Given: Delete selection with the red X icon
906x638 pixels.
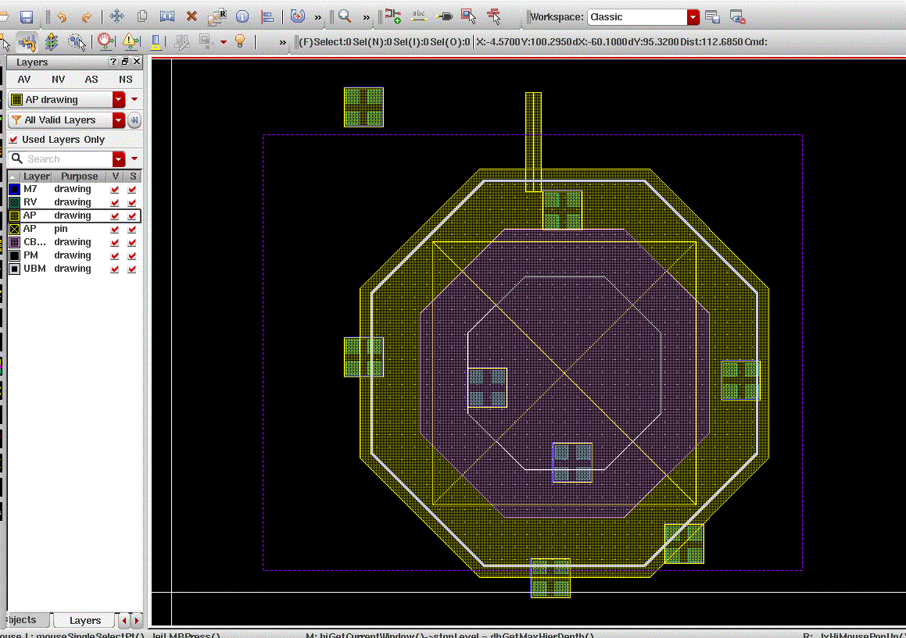Looking at the screenshot, I should pyautogui.click(x=192, y=16).
